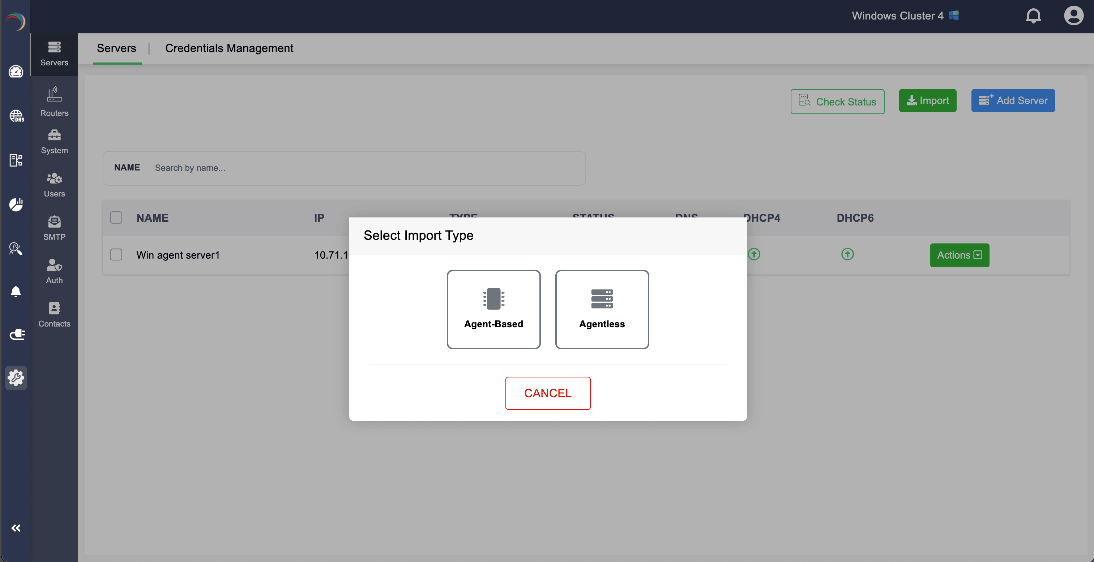Click the Add Server button
The height and width of the screenshot is (562, 1094).
point(1013,100)
